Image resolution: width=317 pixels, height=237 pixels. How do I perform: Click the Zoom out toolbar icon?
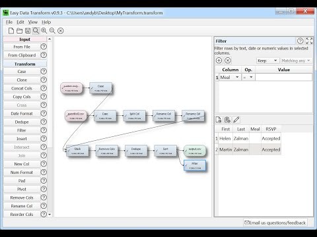point(52,31)
